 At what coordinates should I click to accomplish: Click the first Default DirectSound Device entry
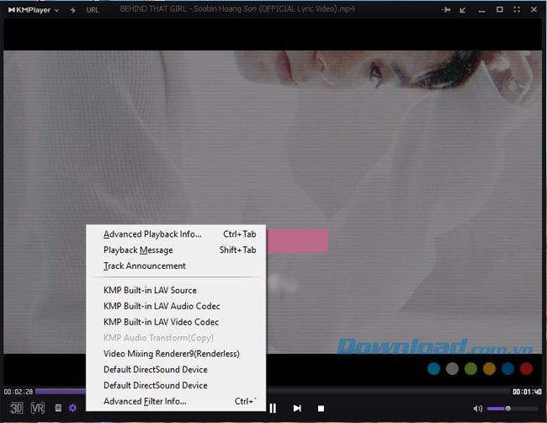(176, 370)
